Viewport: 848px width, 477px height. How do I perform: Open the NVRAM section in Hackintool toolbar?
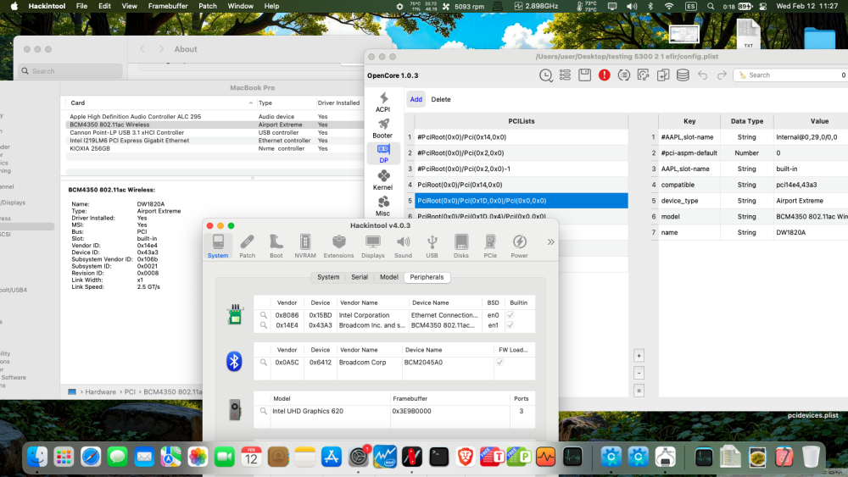[305, 247]
